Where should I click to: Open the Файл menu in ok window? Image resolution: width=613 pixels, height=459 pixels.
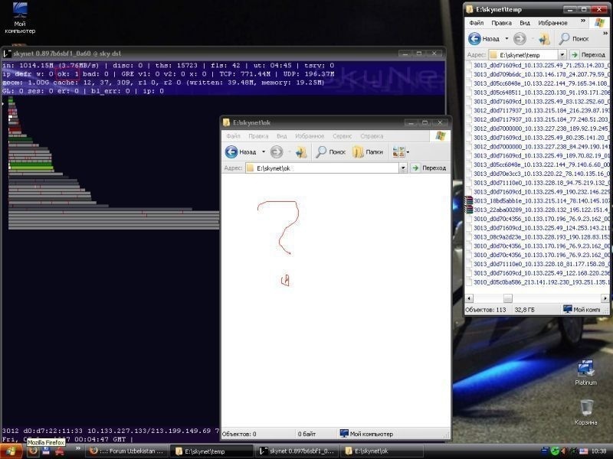233,136
